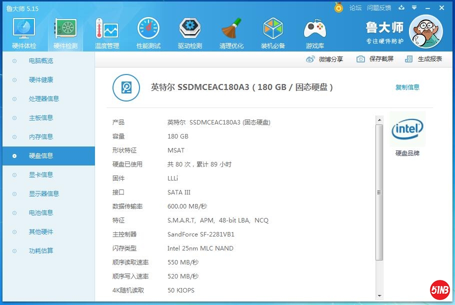Click the scrollbar down arrow
The image size is (455, 305).
pos(379,296)
